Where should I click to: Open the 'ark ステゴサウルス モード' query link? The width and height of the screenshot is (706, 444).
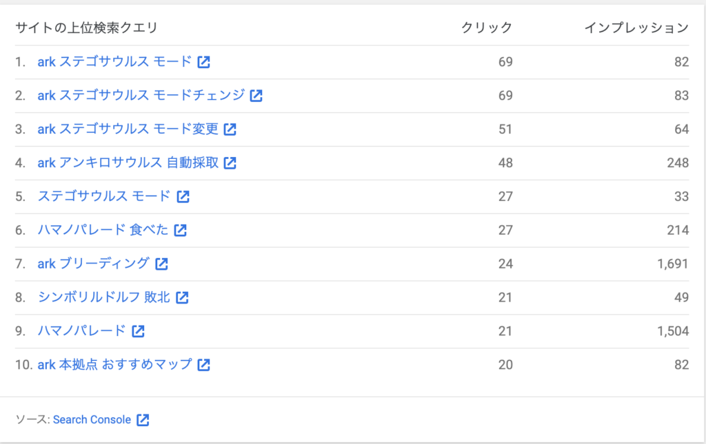[x=114, y=62]
